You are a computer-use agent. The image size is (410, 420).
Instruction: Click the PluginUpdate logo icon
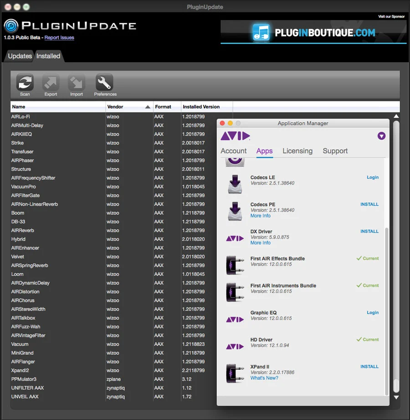[x=11, y=26]
